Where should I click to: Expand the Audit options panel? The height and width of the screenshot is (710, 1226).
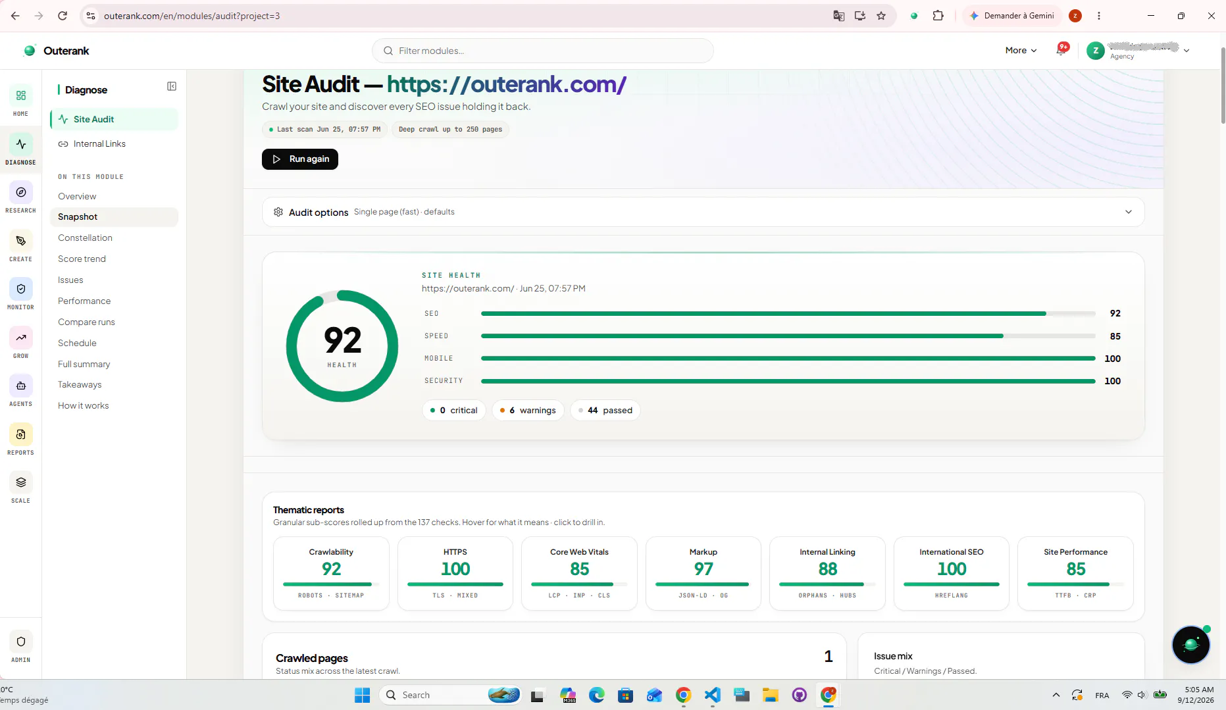coord(703,212)
